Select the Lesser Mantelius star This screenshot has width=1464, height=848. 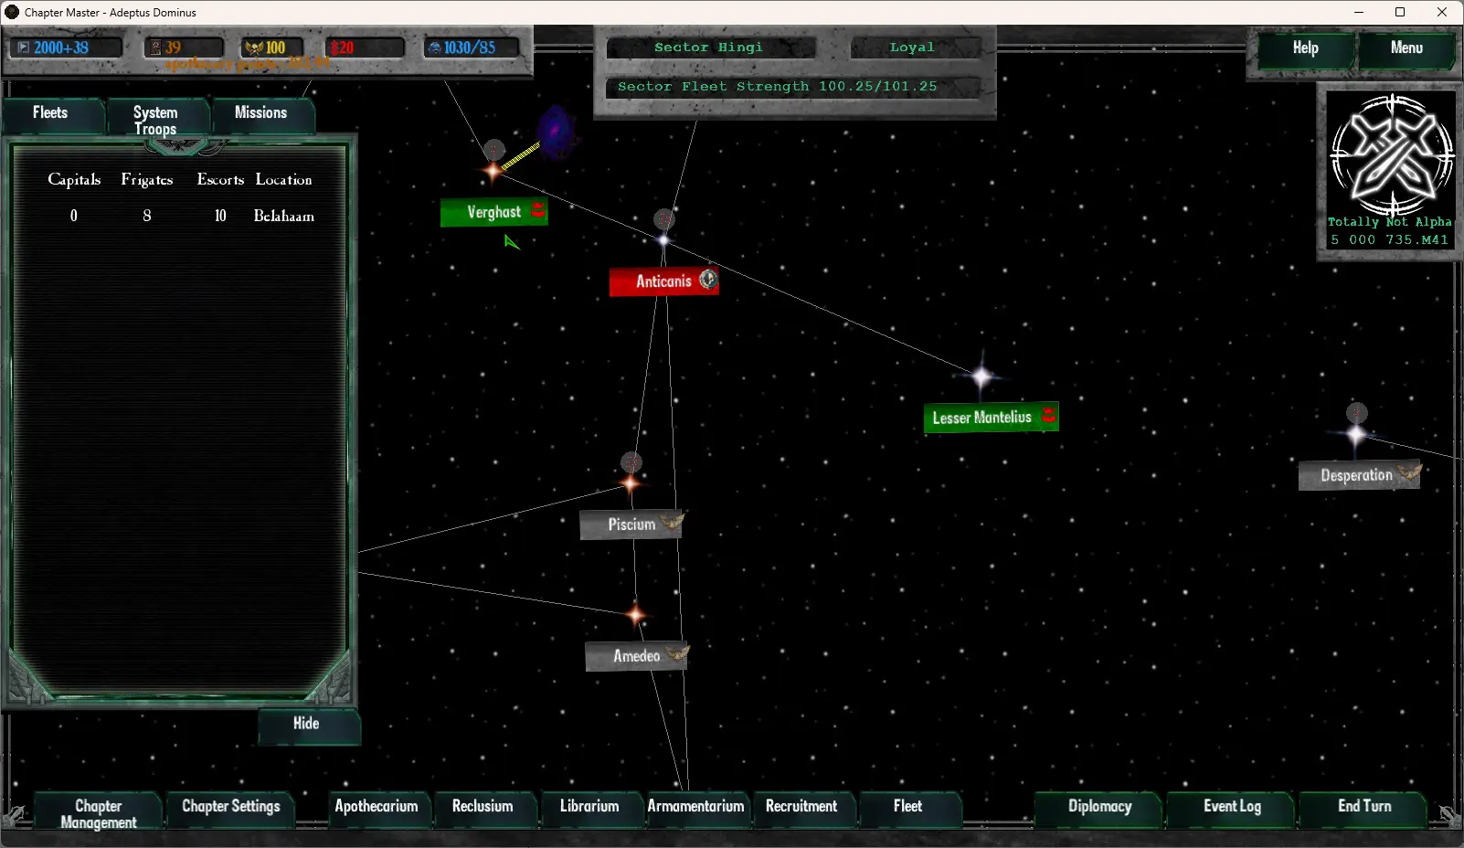pos(981,376)
